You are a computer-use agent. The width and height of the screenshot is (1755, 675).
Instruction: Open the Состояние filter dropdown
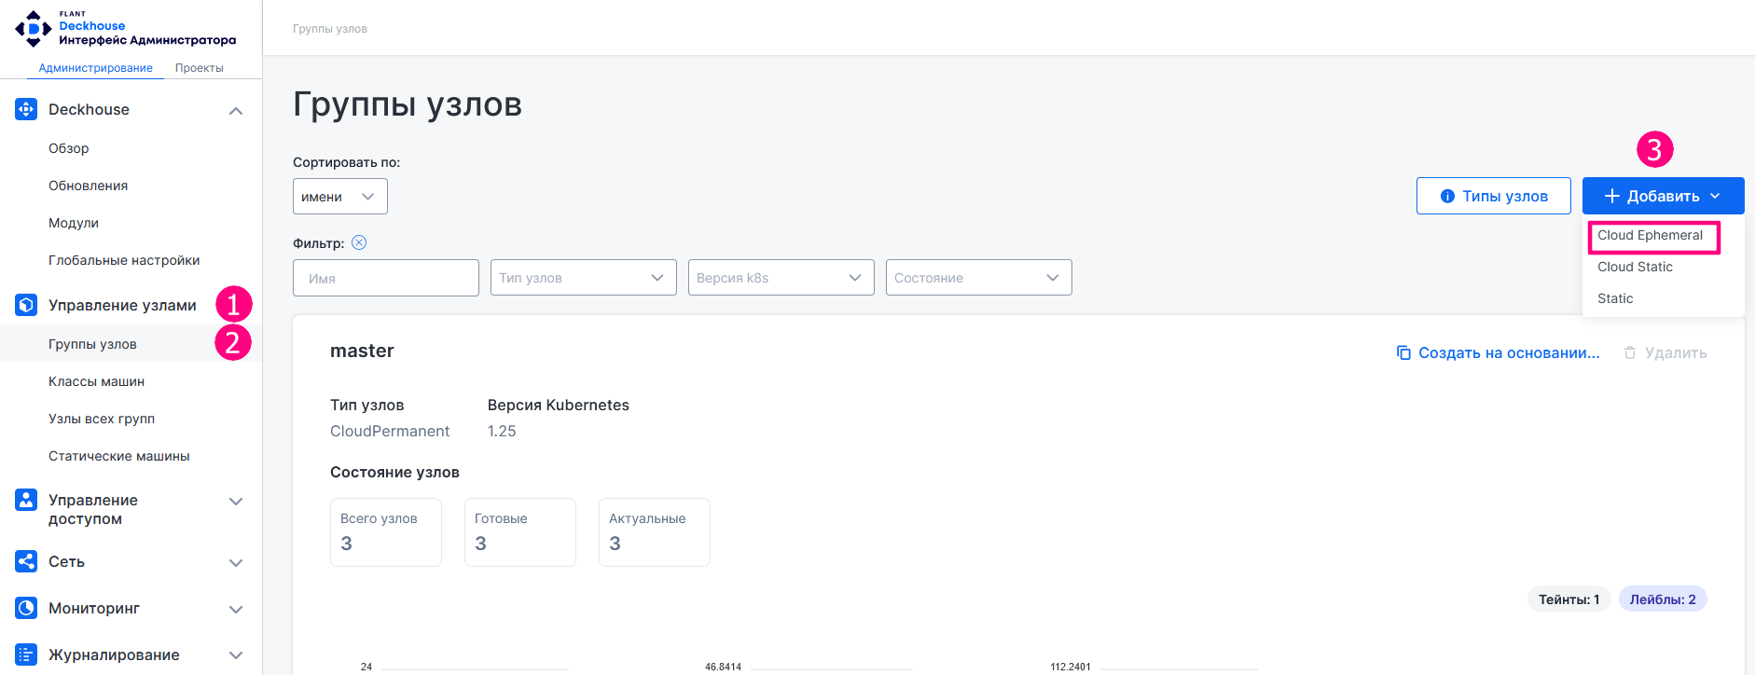click(x=979, y=278)
